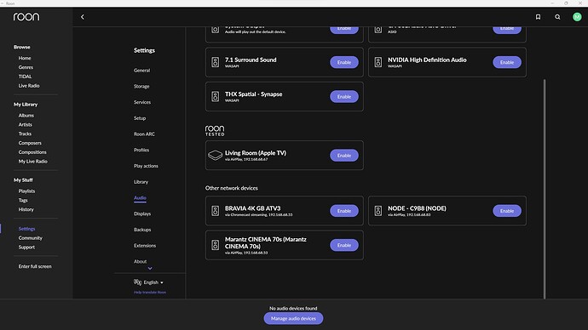
Task: Open bookmarks with the bookmark icon
Action: tap(538, 17)
